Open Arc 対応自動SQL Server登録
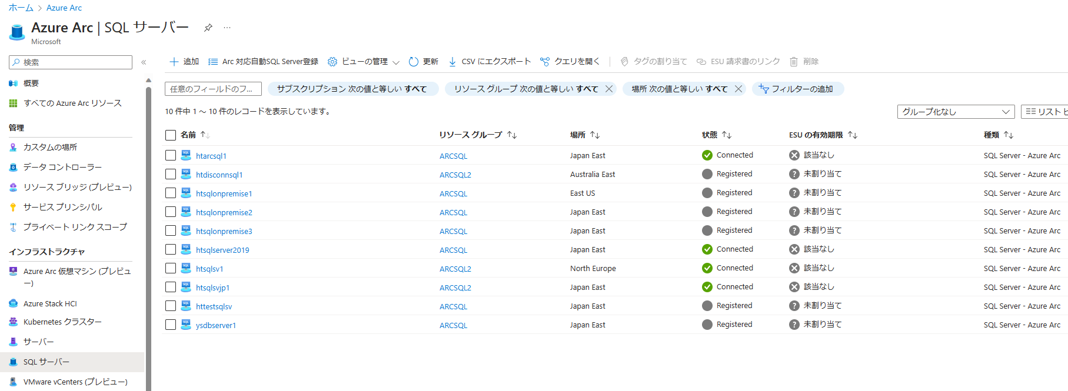The height and width of the screenshot is (391, 1068). [263, 62]
